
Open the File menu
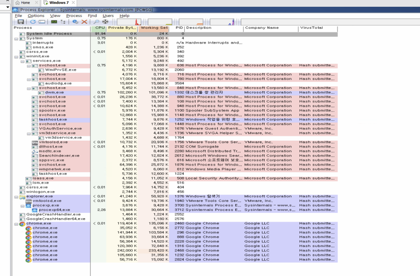point(18,16)
